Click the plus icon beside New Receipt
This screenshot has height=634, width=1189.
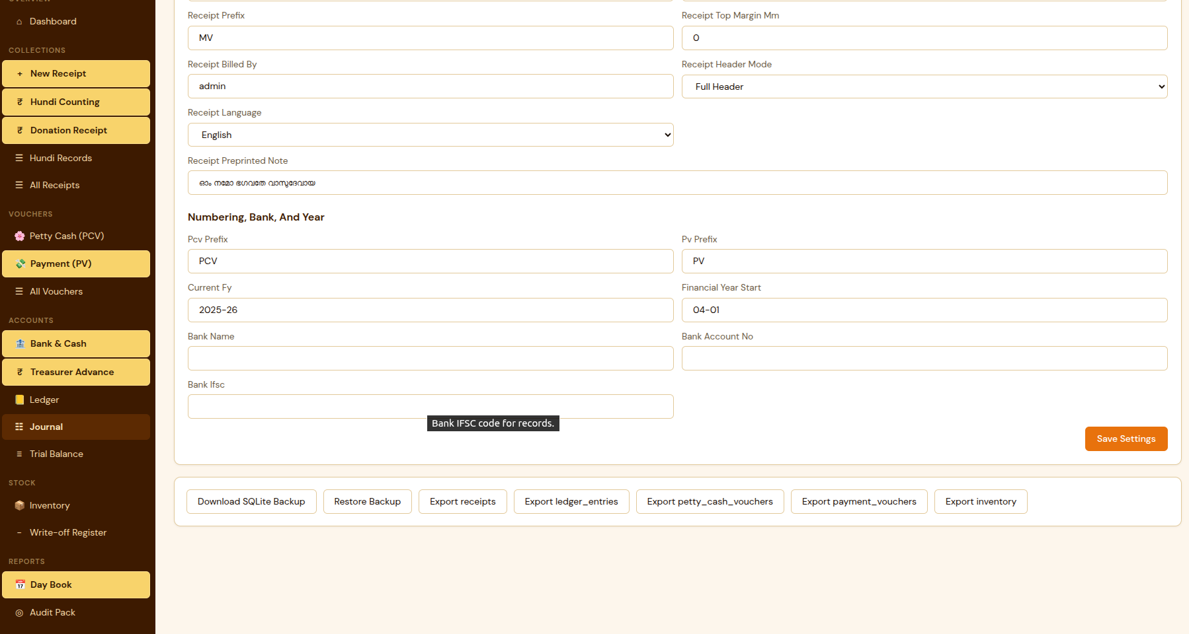pyautogui.click(x=20, y=74)
